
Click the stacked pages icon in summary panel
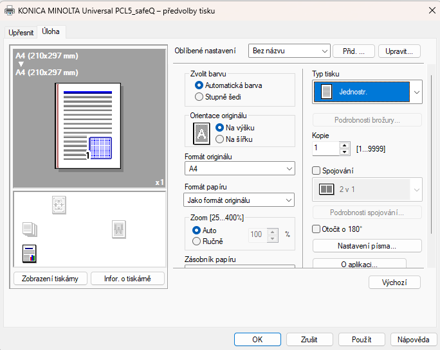coord(30,228)
